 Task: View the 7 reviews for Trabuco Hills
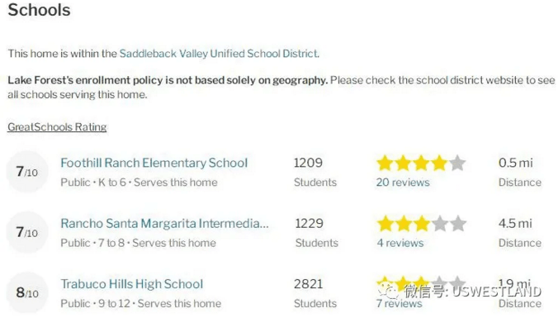click(x=399, y=303)
